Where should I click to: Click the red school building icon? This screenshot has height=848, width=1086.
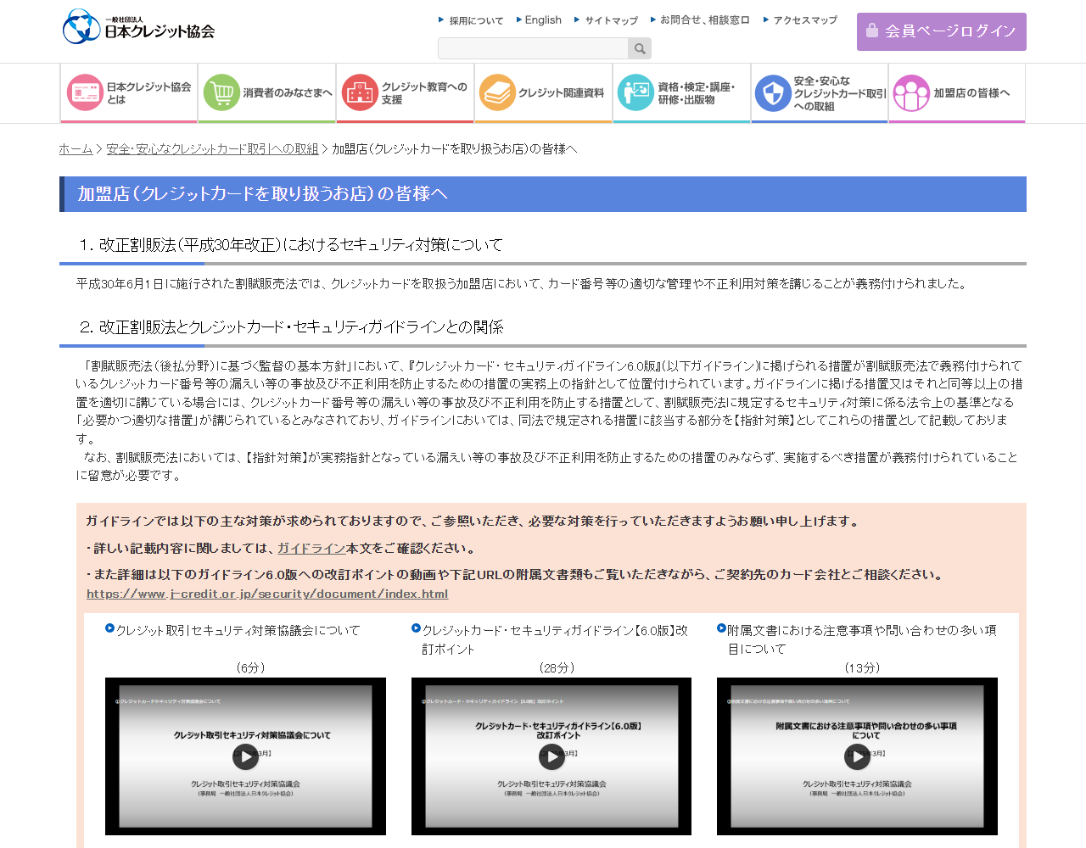(360, 92)
